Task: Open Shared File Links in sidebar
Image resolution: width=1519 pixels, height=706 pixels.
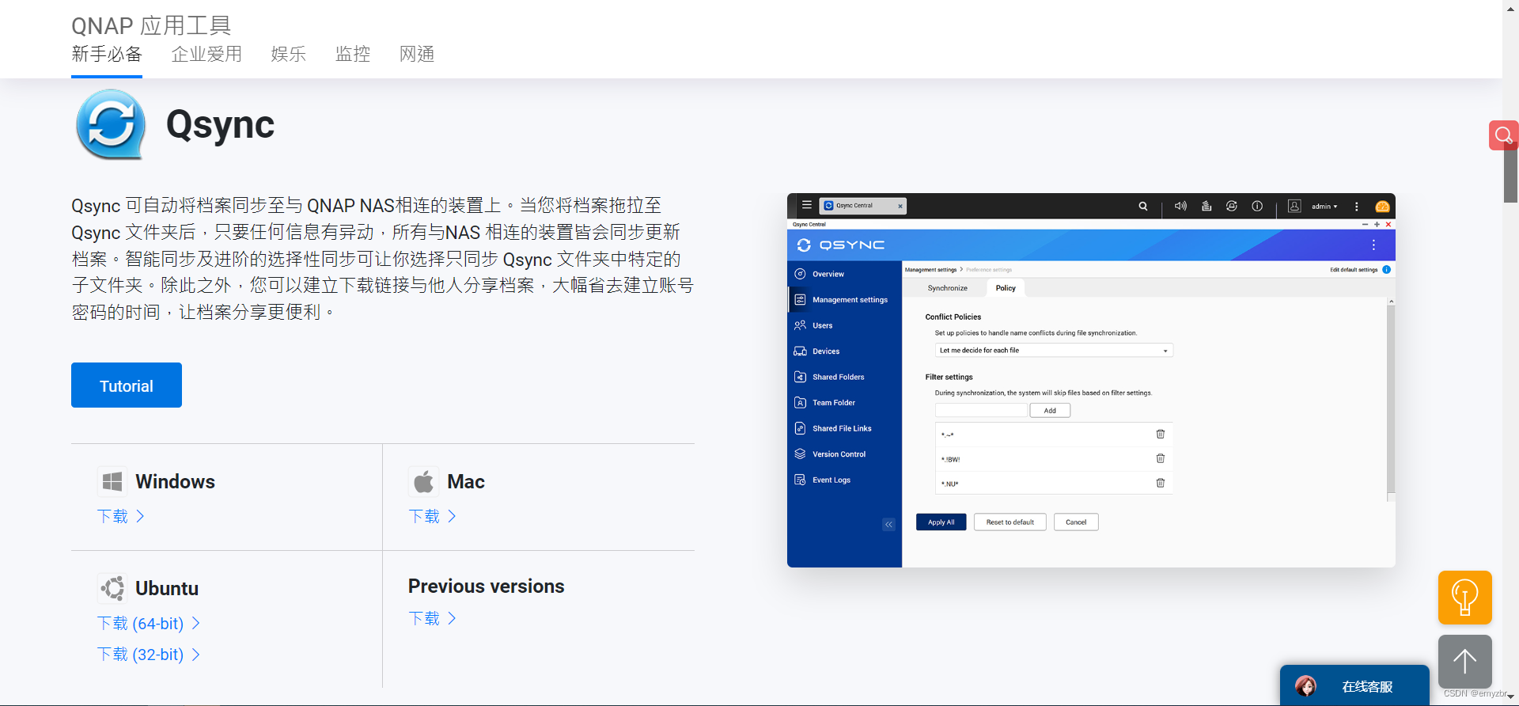Action: [845, 428]
